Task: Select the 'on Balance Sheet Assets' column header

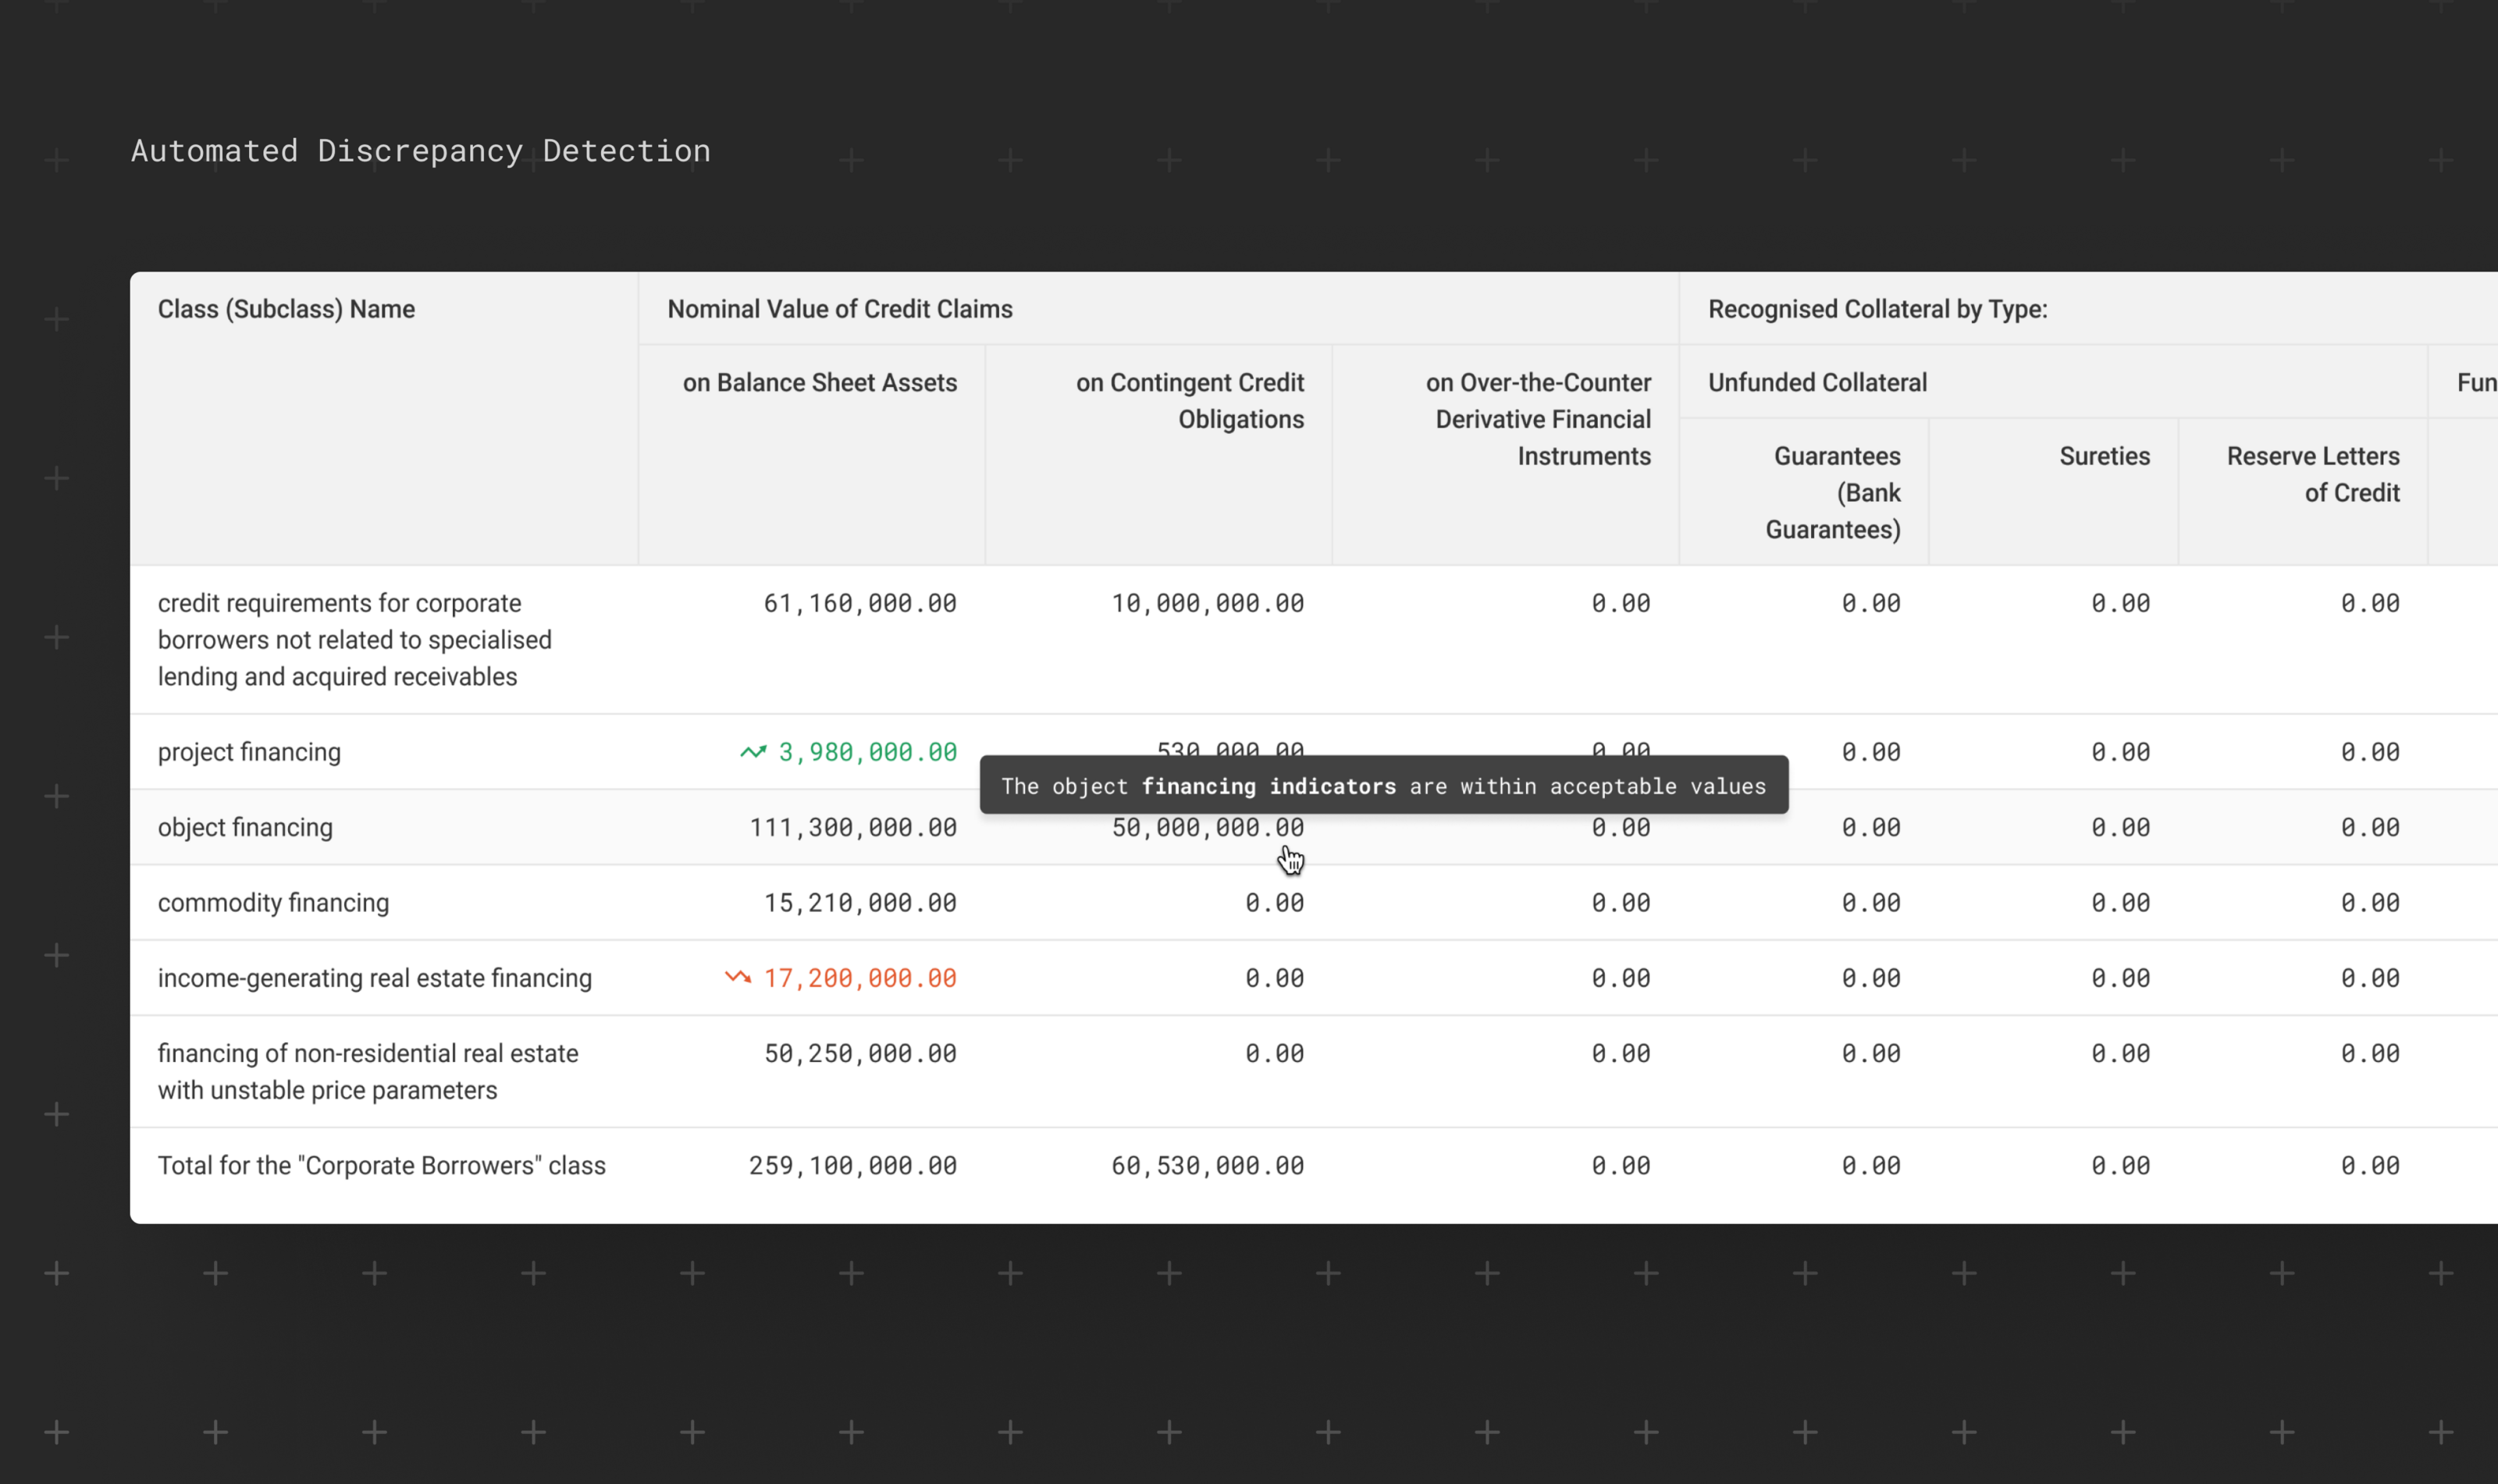Action: pyautogui.click(x=820, y=383)
